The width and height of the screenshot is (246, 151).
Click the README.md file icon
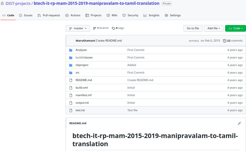pyautogui.click(x=71, y=80)
